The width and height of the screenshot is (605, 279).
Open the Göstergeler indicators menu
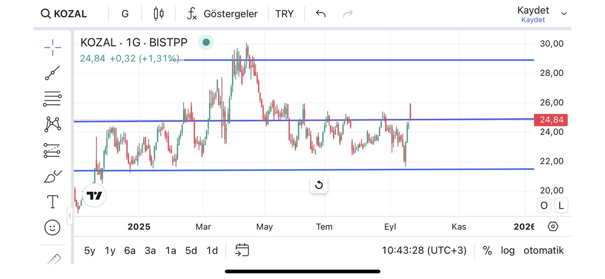(x=222, y=14)
